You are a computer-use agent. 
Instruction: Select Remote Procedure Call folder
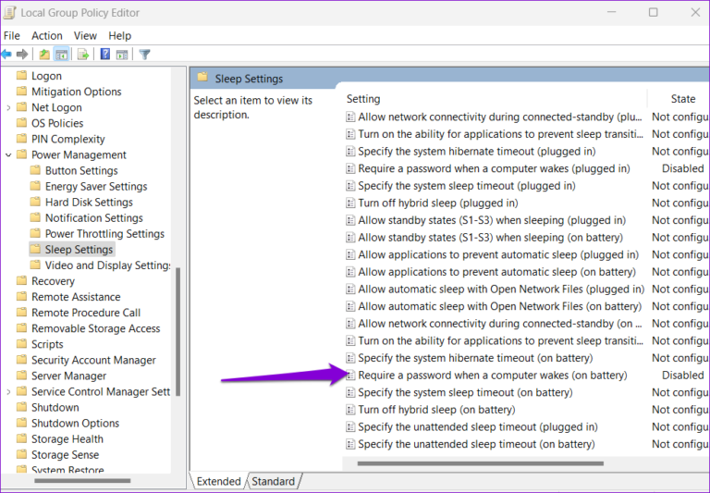[86, 313]
